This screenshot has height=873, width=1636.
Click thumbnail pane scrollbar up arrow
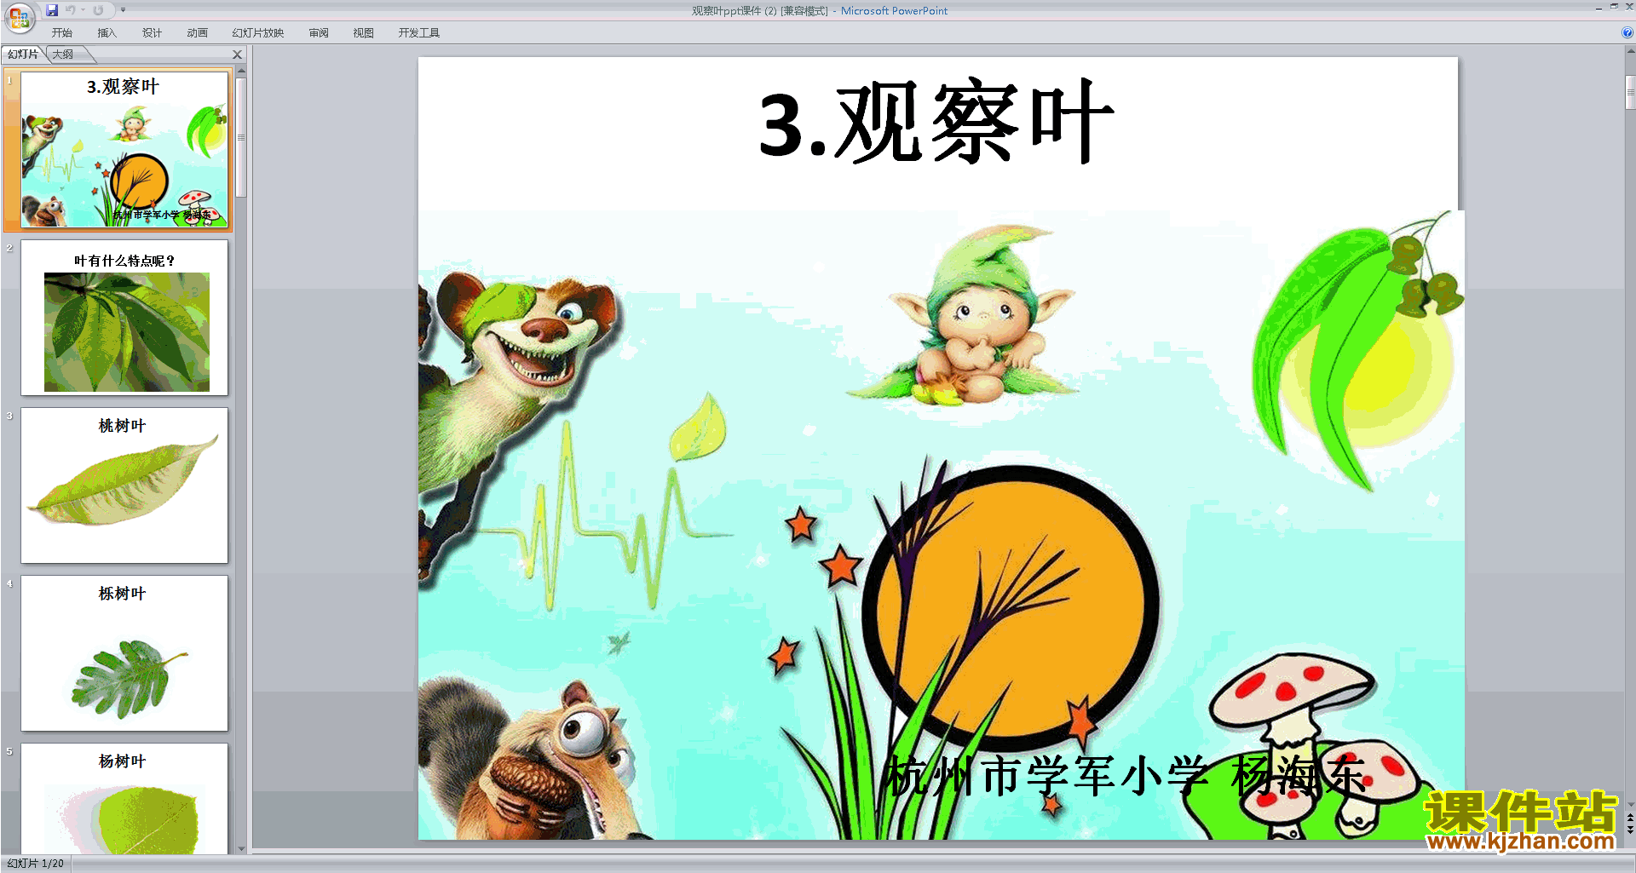point(241,72)
